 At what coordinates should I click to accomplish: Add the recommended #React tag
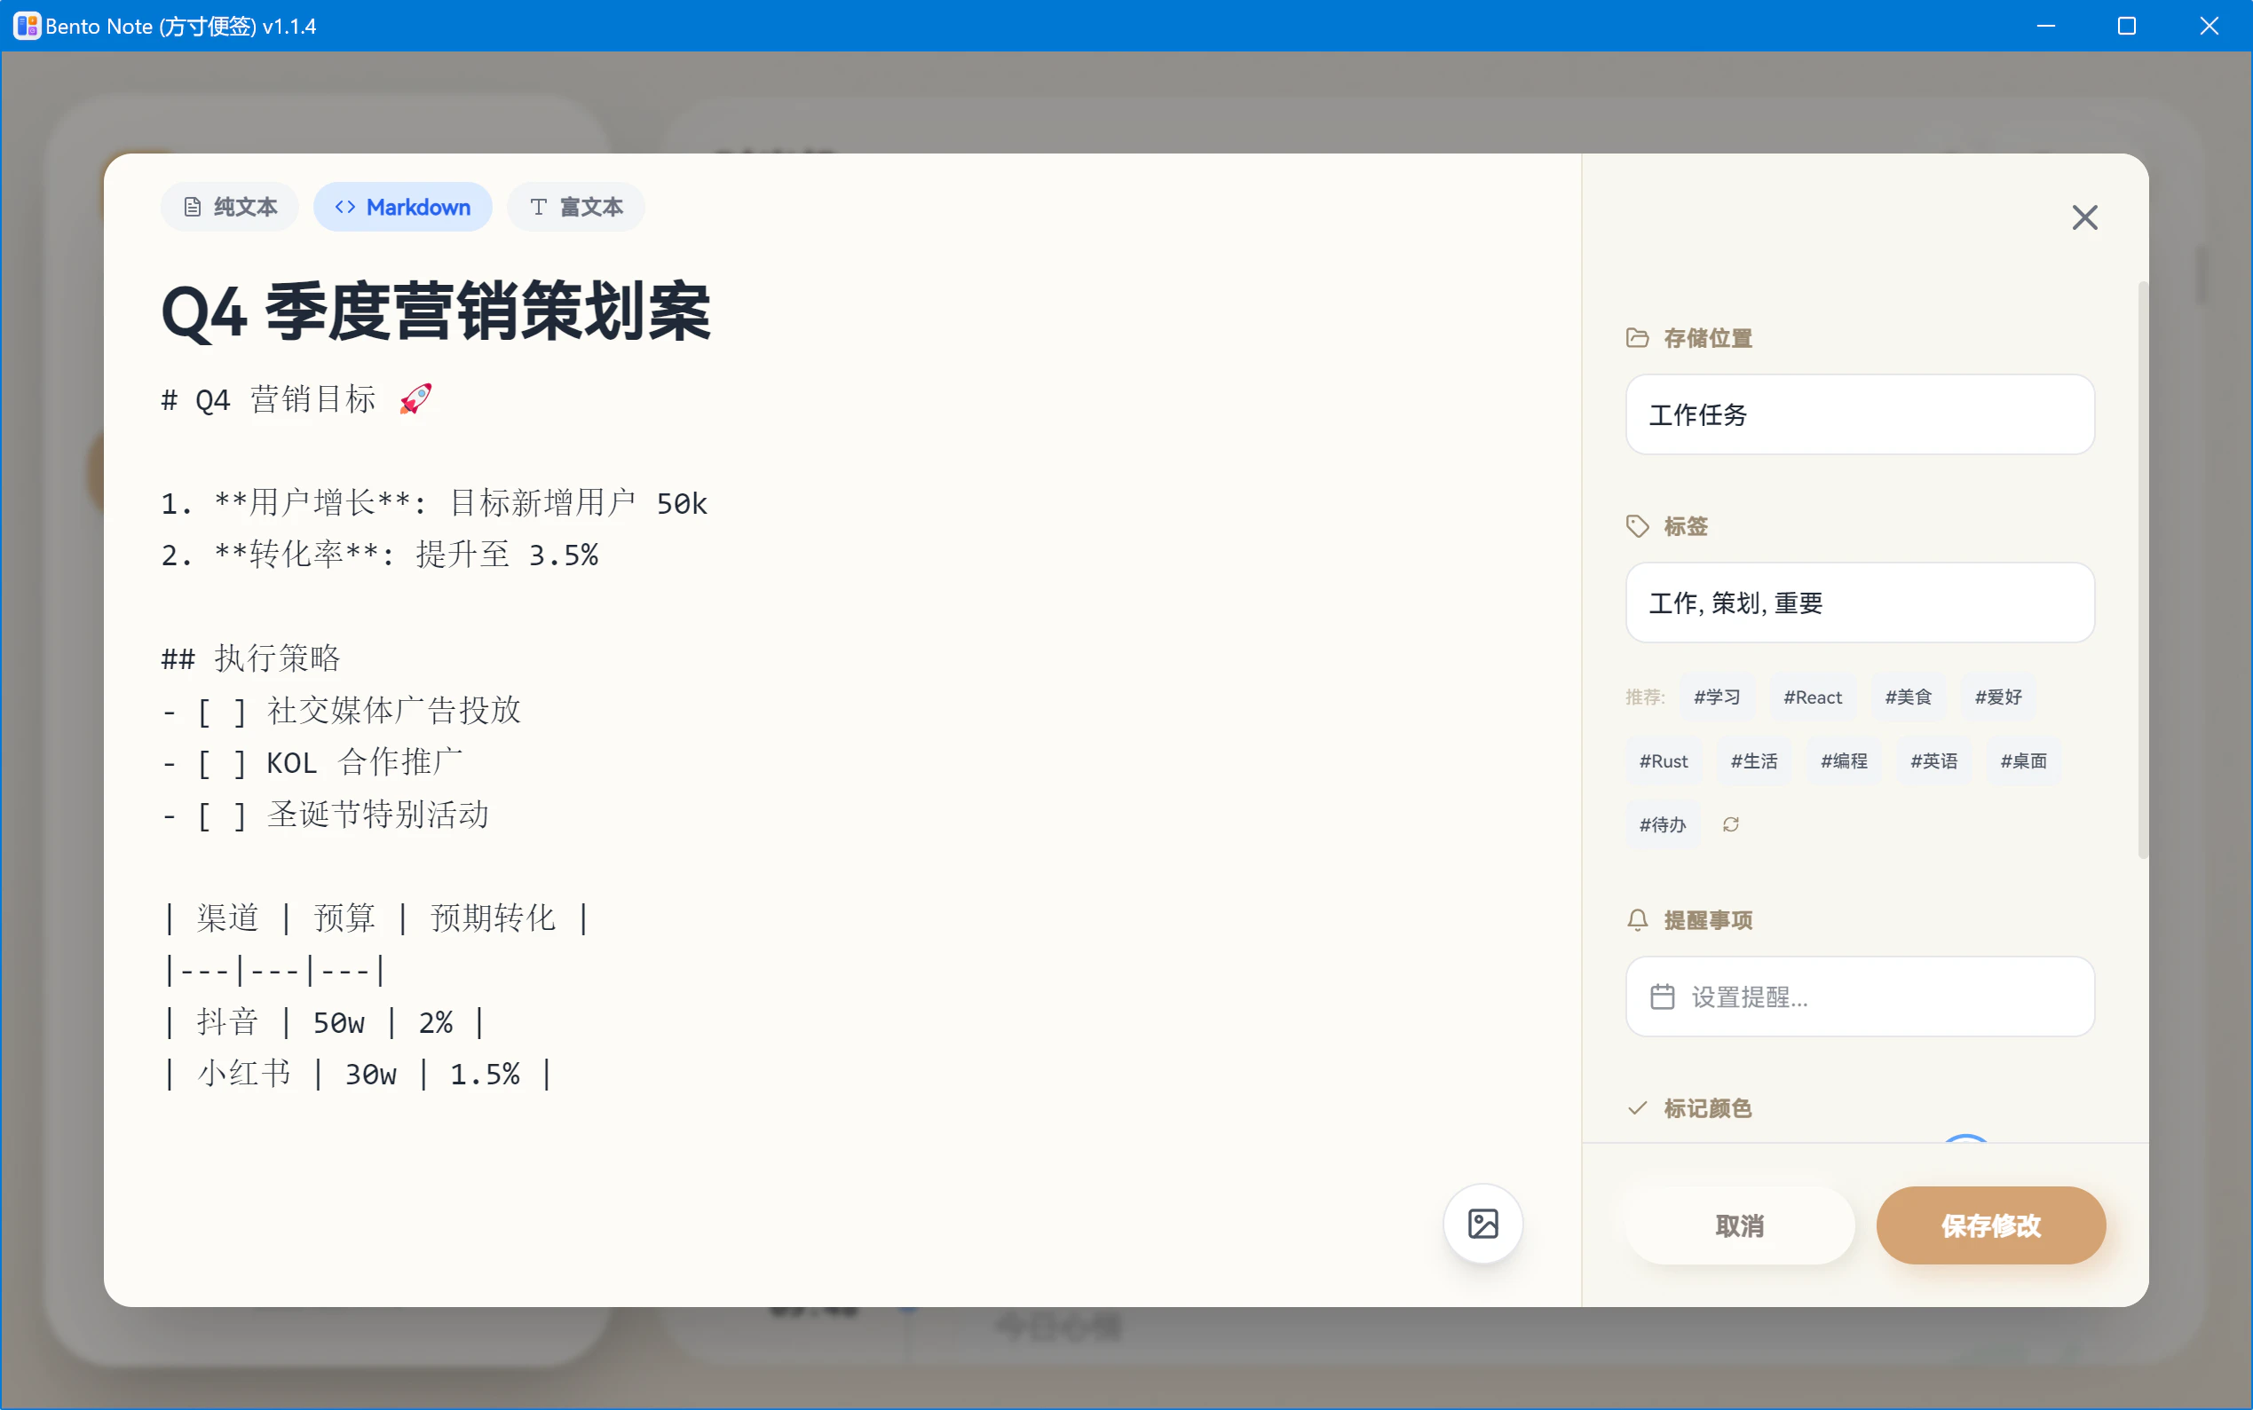tap(1812, 697)
